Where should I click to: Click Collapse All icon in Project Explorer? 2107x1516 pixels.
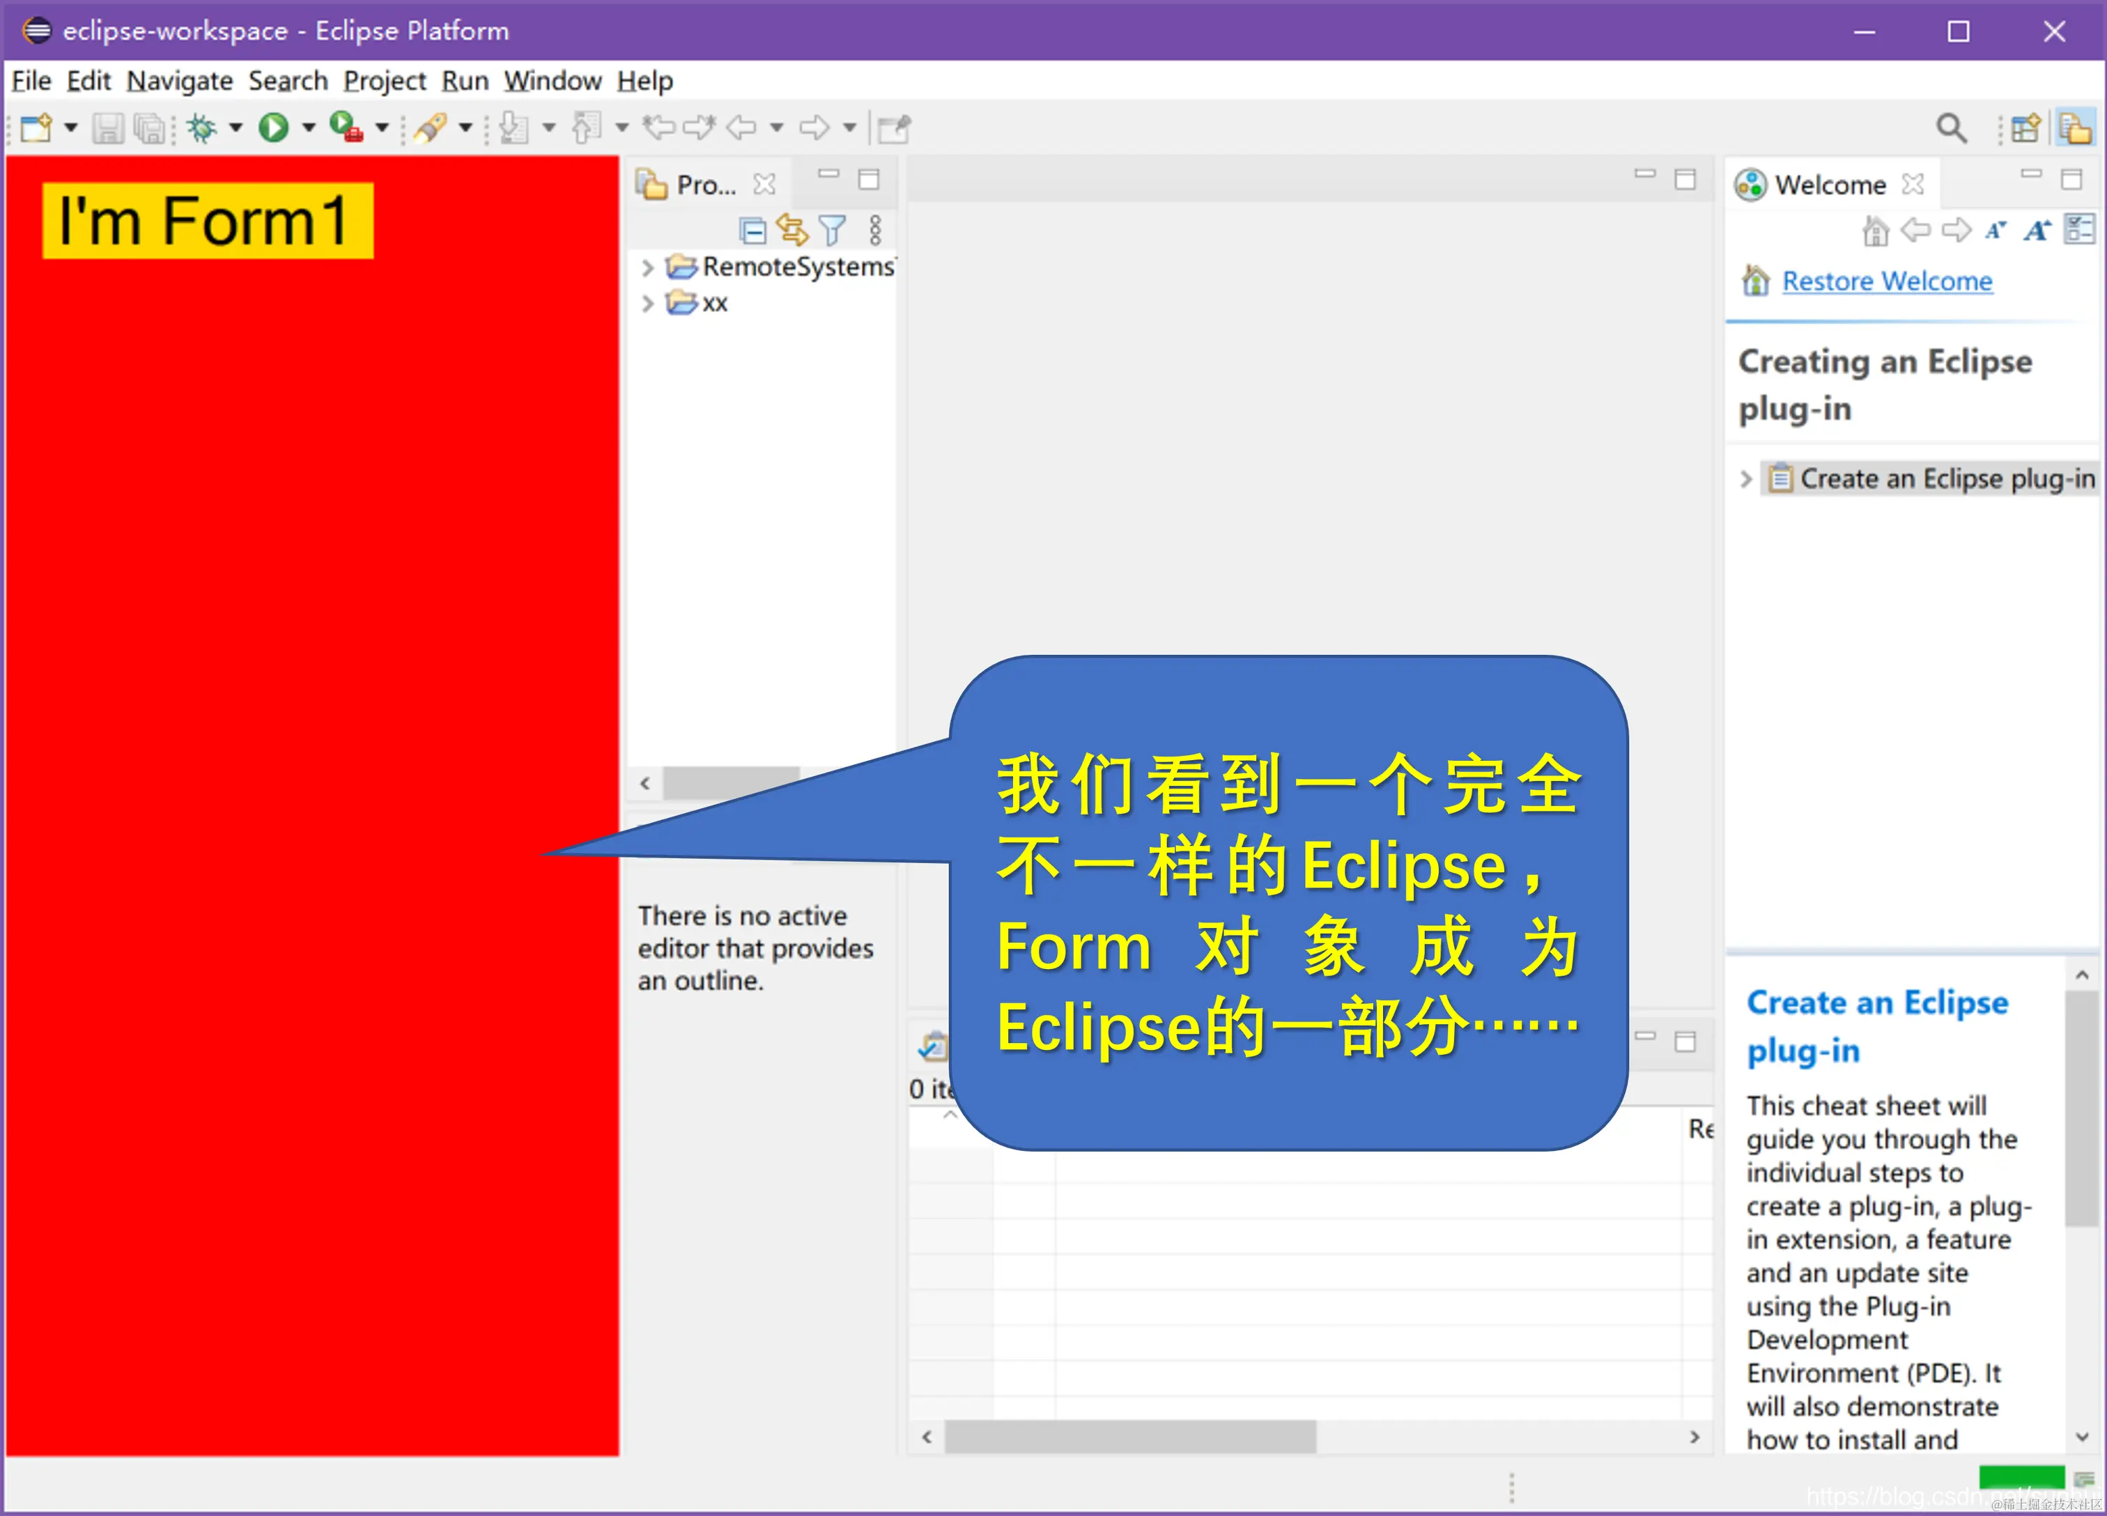coord(752,229)
